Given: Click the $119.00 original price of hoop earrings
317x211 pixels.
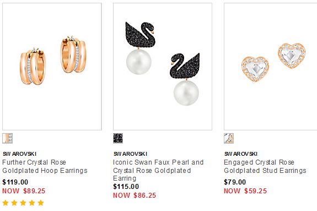Looking at the screenshot, I should click(x=15, y=182).
